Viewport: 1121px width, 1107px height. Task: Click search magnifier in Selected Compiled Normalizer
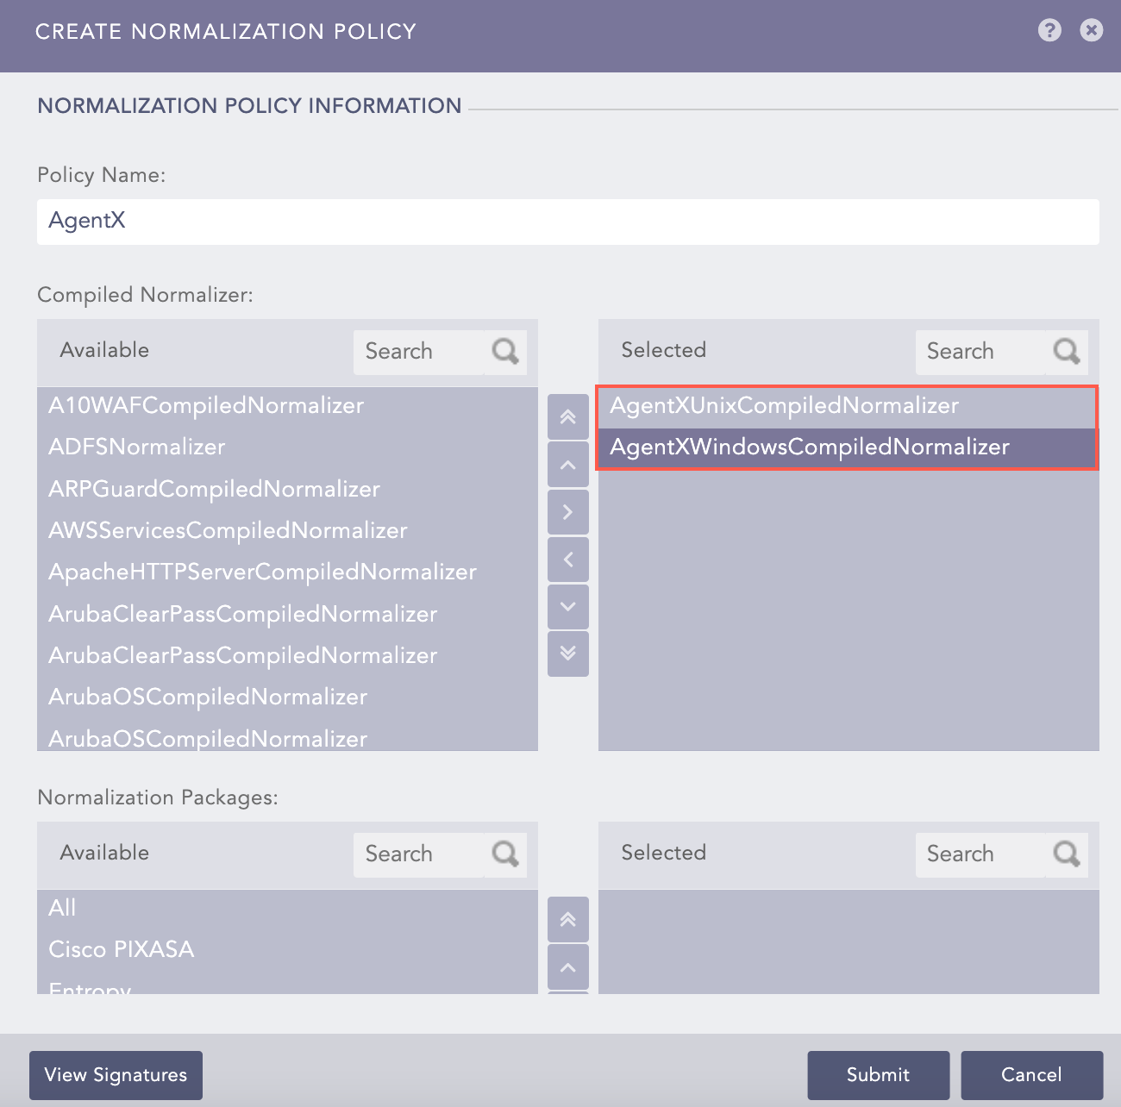pos(1067,352)
